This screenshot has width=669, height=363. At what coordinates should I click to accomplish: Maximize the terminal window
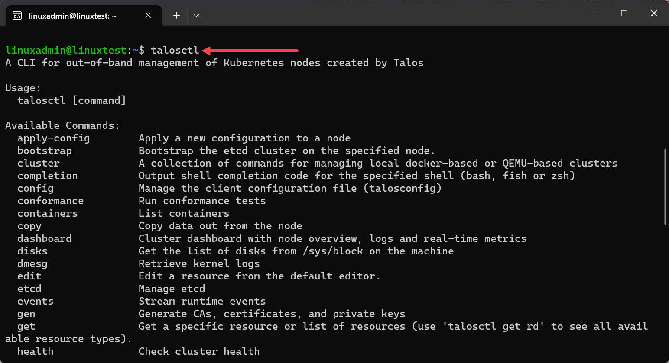coord(624,13)
